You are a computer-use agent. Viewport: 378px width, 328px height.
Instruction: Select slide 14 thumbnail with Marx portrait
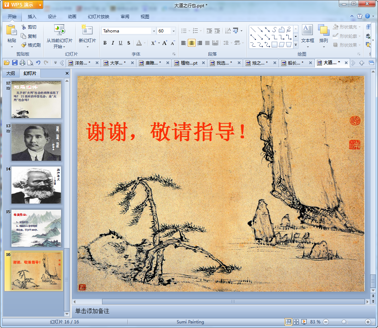(36, 185)
